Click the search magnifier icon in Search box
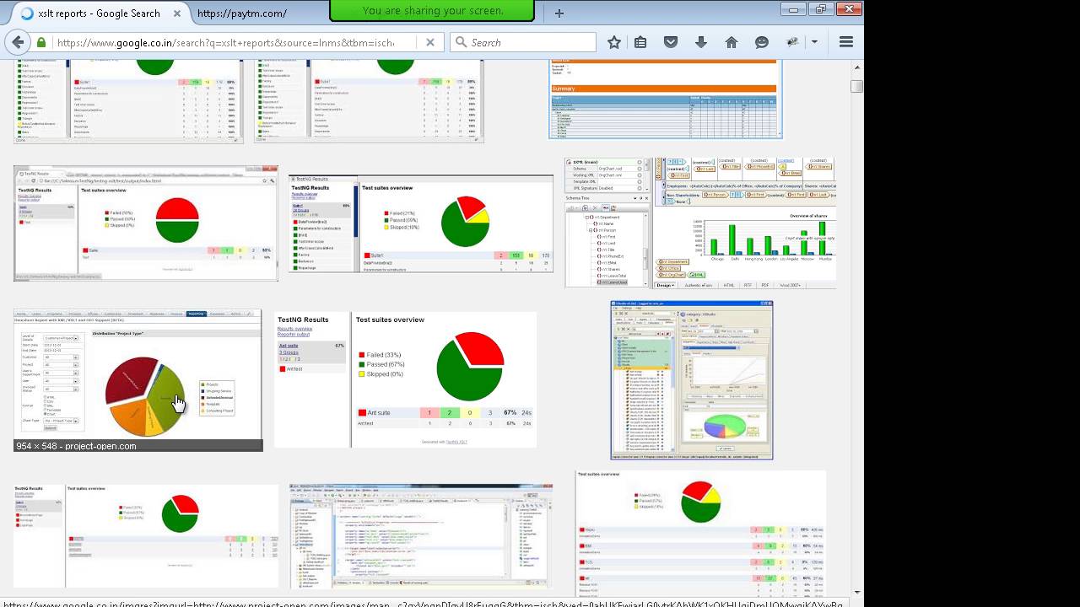Screen dimensions: 1080x607 [460, 42]
